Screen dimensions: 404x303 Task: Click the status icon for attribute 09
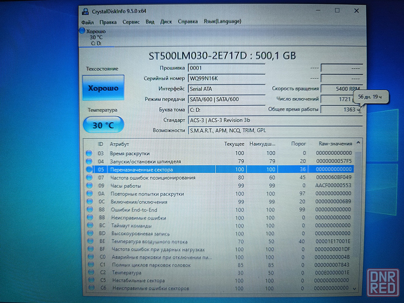click(x=90, y=185)
